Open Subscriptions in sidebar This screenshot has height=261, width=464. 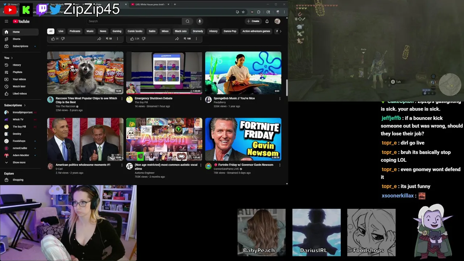[x=21, y=46]
